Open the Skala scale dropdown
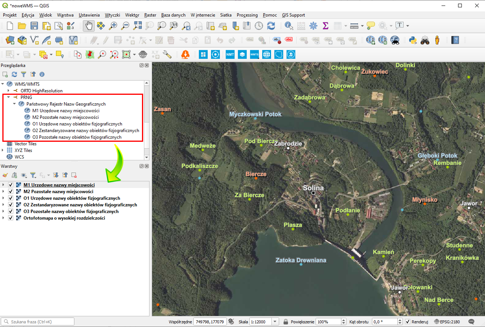The height and width of the screenshot is (327, 485). pyautogui.click(x=275, y=322)
